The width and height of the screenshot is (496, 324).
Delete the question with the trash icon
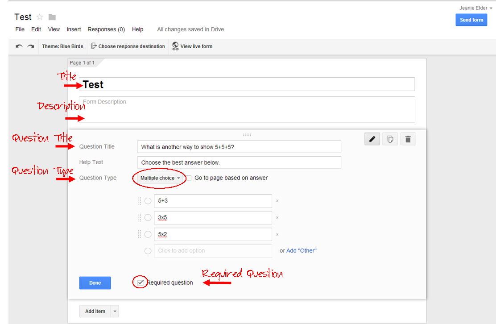tap(408, 139)
